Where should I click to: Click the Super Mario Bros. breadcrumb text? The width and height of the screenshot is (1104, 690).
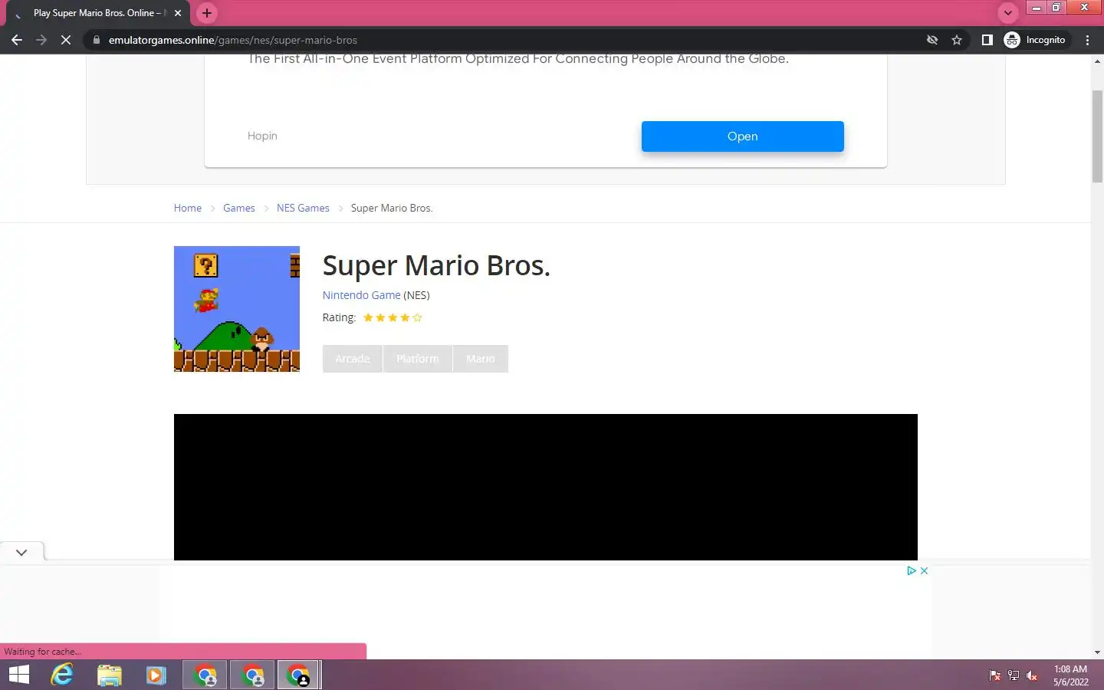click(392, 208)
